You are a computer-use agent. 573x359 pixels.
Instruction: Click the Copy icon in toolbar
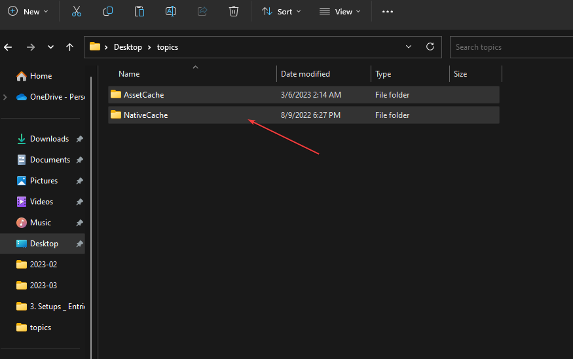click(x=108, y=12)
